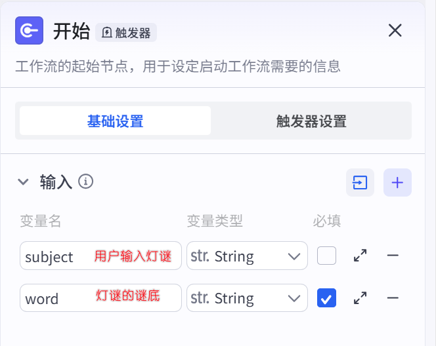This screenshot has width=436, height=346.
Task: Switch to the basic settings tab
Action: (115, 121)
